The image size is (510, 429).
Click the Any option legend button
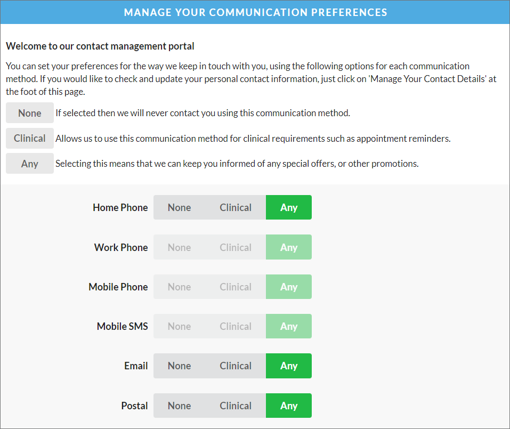coord(29,163)
